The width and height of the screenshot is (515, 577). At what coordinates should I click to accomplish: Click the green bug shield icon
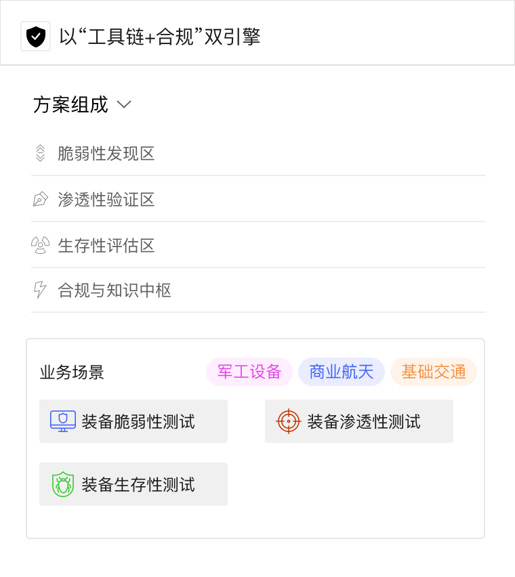pos(63,484)
